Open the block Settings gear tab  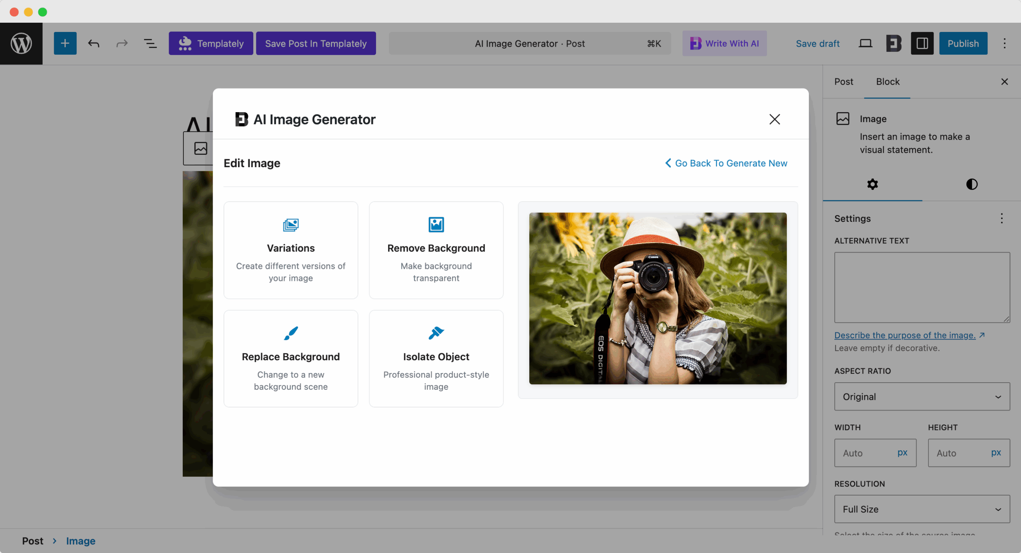click(872, 184)
